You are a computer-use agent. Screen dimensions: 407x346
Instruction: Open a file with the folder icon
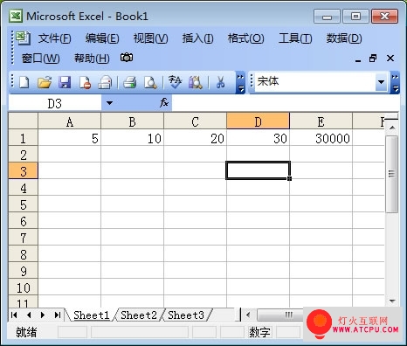click(x=45, y=82)
